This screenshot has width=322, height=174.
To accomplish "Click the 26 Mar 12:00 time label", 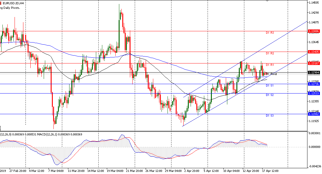I will [154, 171].
